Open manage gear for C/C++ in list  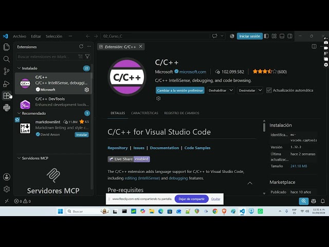pos(87,90)
